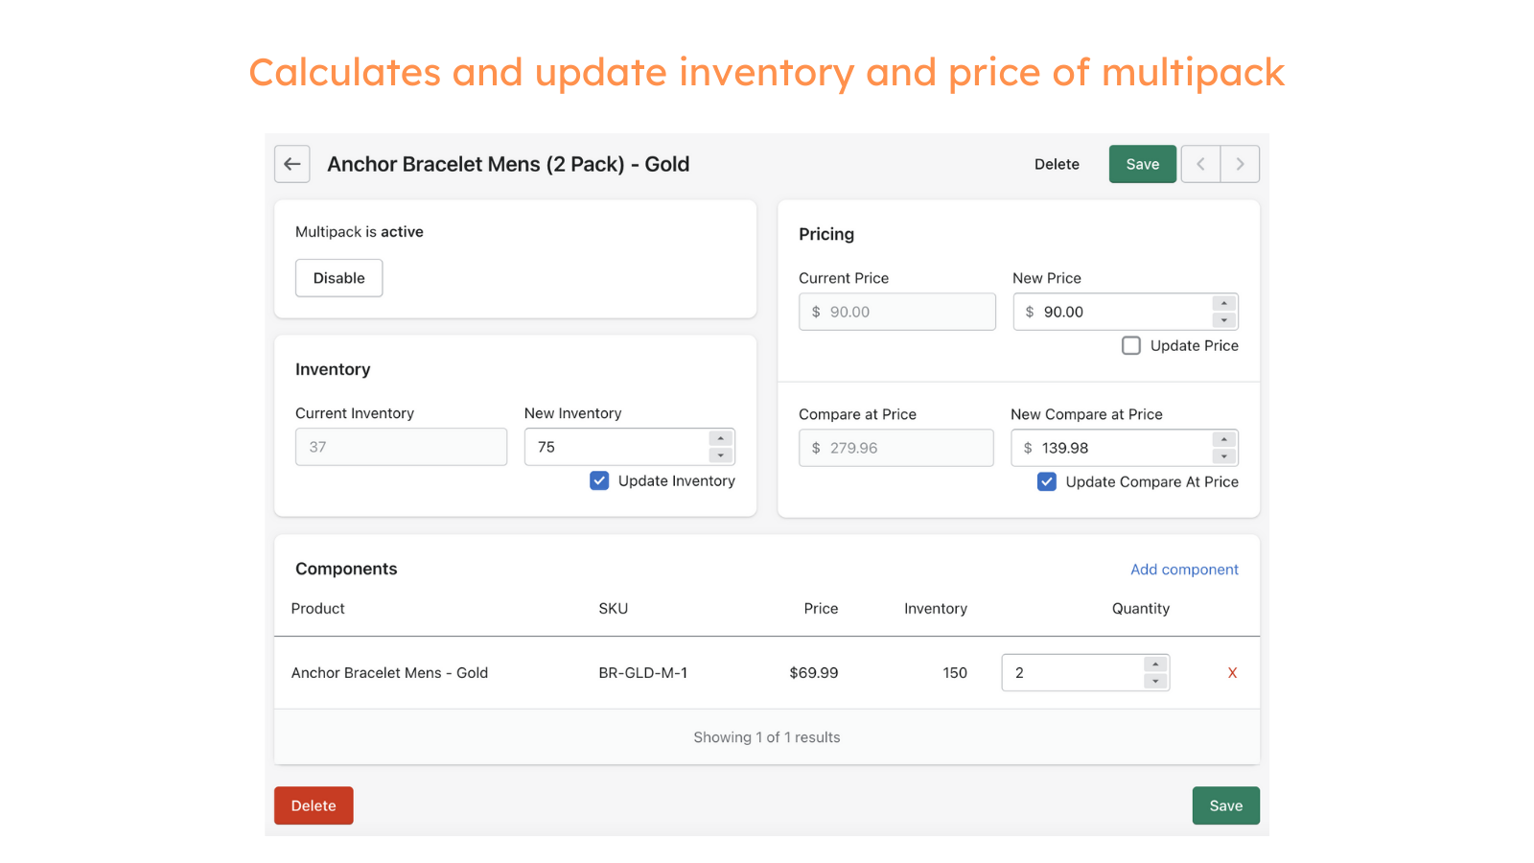Uncheck the Update Inventory checkbox
This screenshot has width=1534, height=863.
[599, 480]
